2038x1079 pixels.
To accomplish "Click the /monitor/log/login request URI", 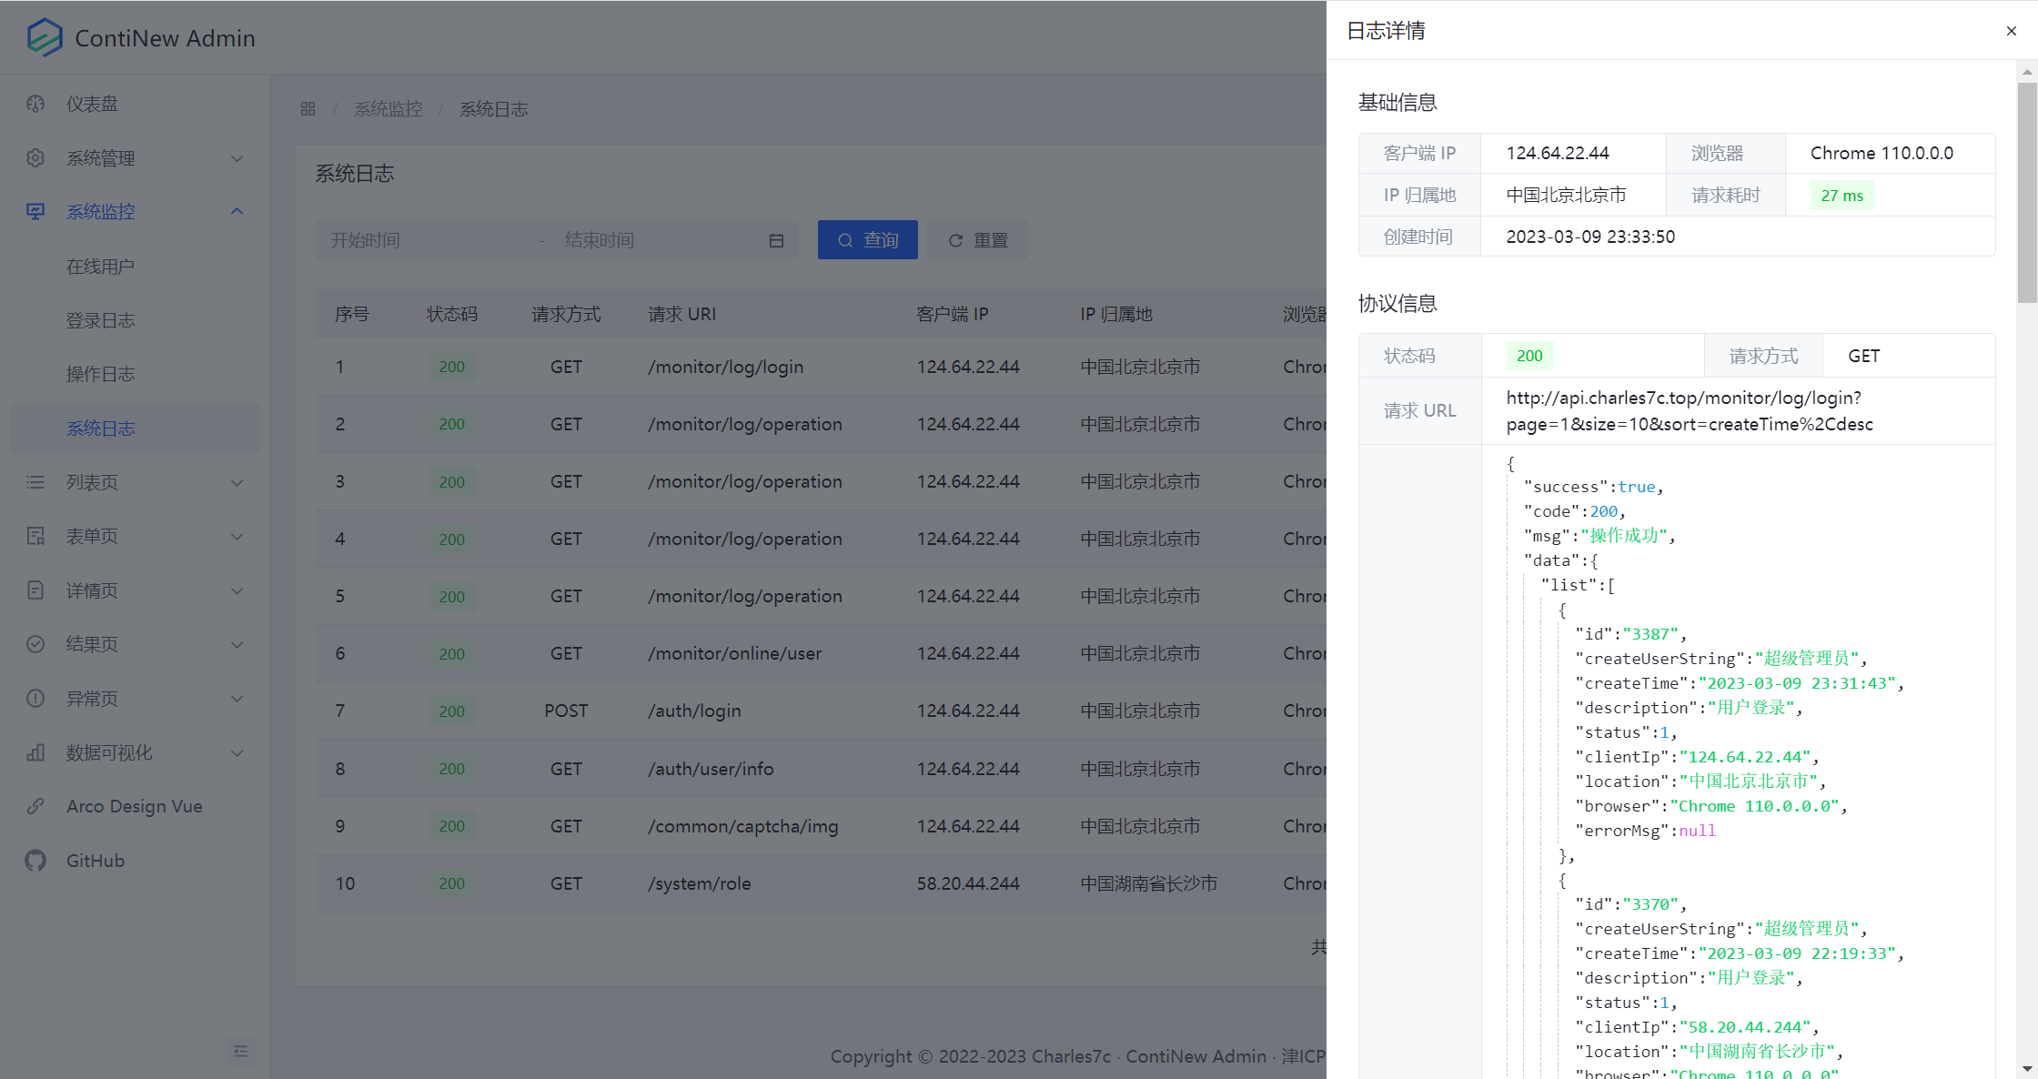I will tap(725, 367).
